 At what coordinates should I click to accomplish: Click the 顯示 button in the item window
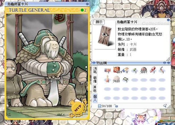click(x=99, y=22)
